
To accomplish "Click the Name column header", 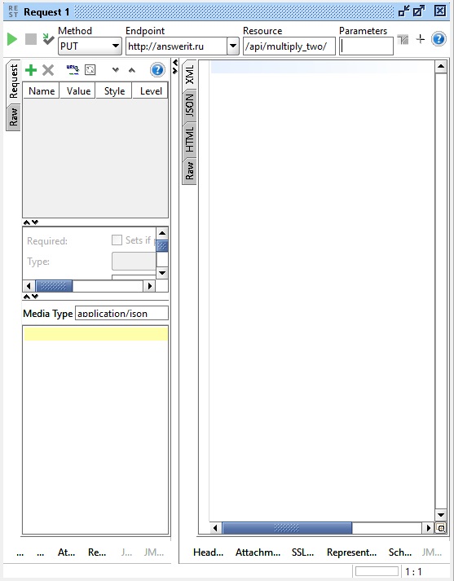I will (42, 91).
